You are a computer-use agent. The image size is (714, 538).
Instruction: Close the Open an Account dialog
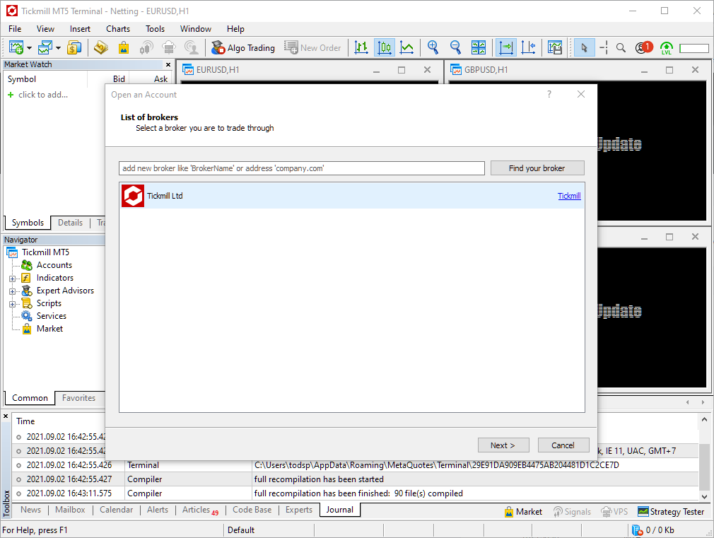click(581, 94)
